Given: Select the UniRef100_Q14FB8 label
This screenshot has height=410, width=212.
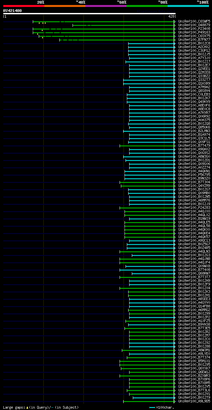Looking at the screenshot, I should pyautogui.click(x=194, y=306).
